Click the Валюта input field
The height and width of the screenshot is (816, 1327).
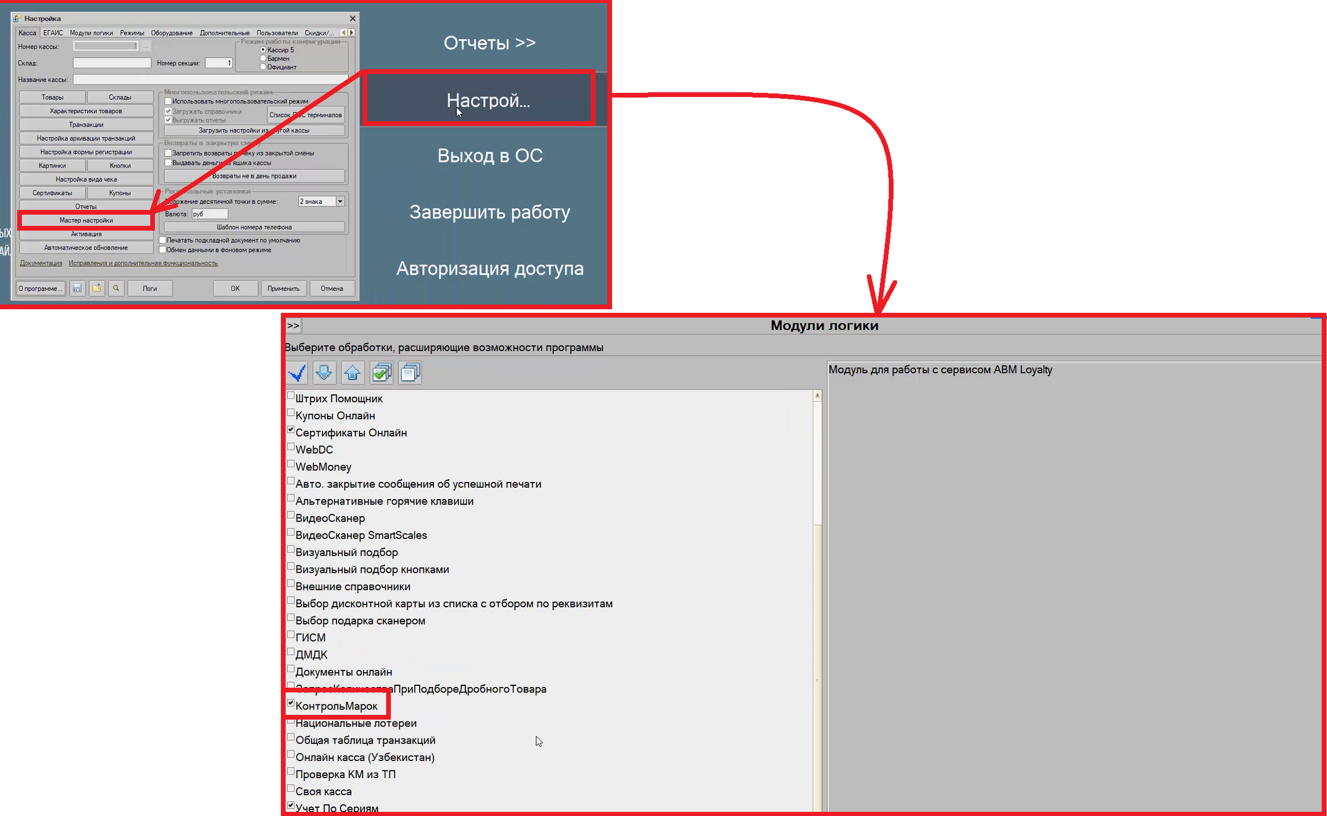coord(210,214)
